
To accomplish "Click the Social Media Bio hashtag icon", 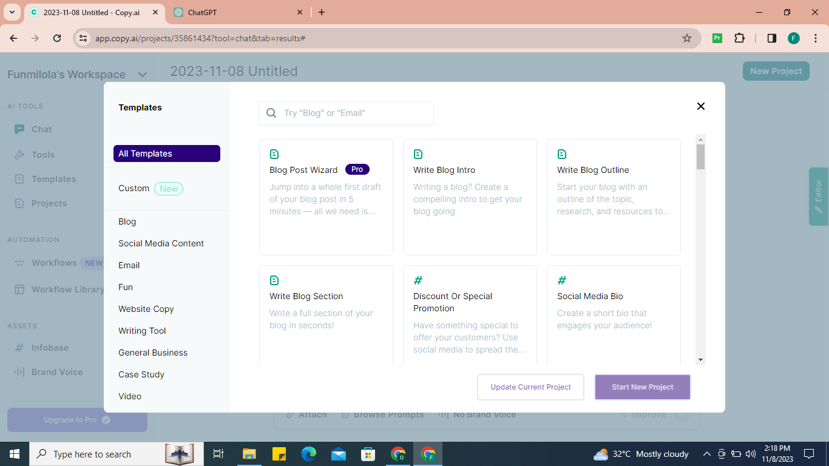I will [x=562, y=280].
